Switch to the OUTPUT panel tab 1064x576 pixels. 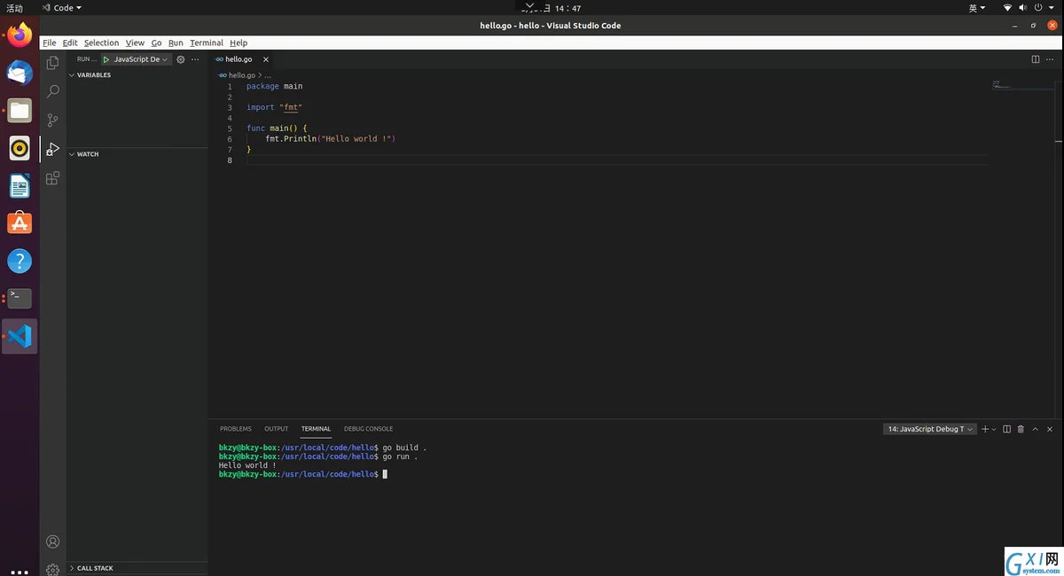click(277, 429)
